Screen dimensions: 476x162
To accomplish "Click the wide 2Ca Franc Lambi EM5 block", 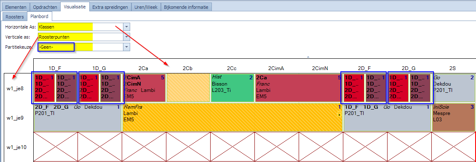I will pyautogui.click(x=298, y=88).
